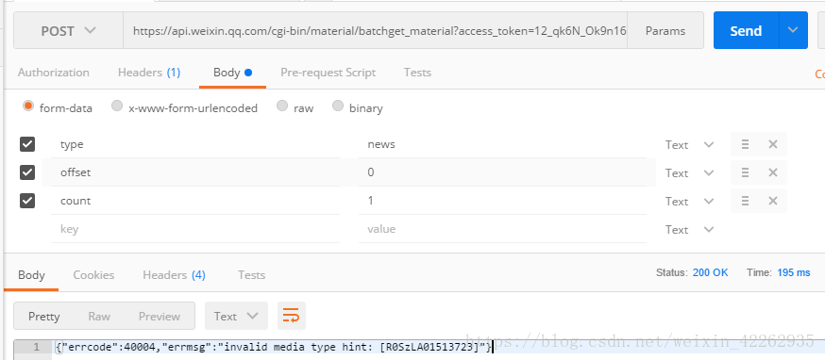This screenshot has height=360, width=825.
Task: Open bulk menu icon on type row
Action: (745, 144)
